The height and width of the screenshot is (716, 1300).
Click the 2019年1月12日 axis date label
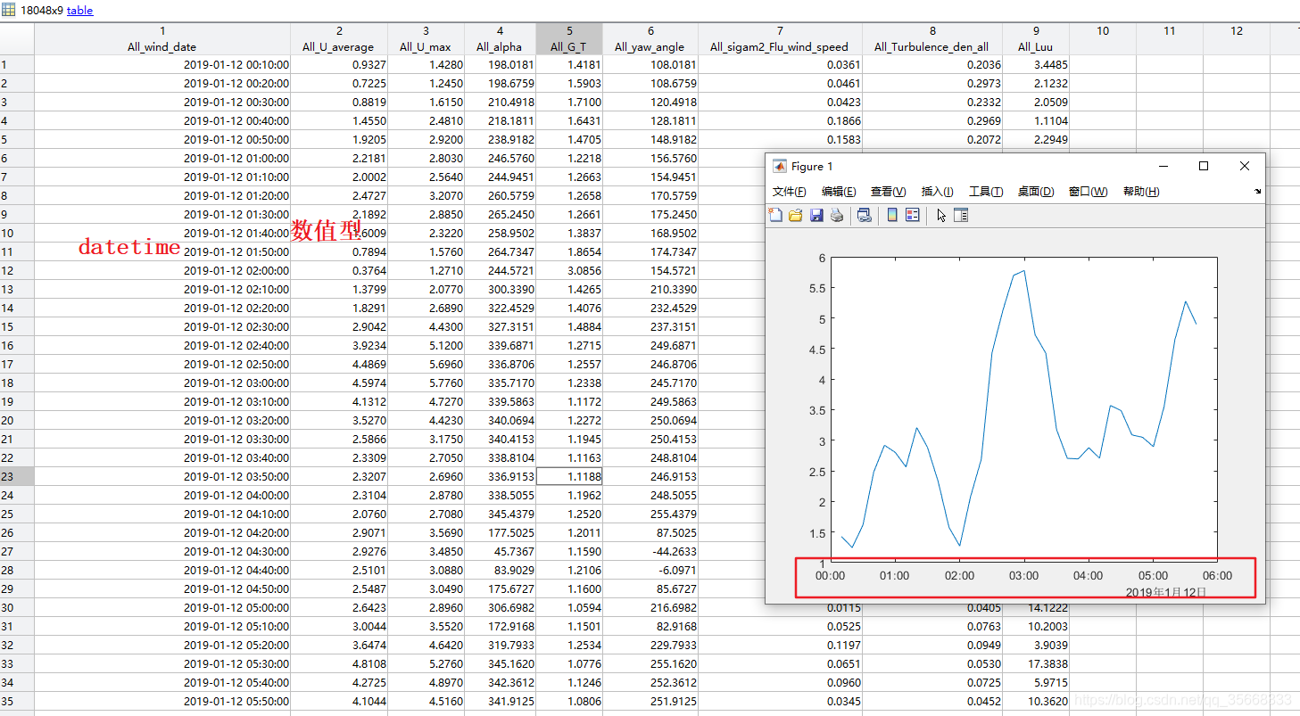(1165, 592)
